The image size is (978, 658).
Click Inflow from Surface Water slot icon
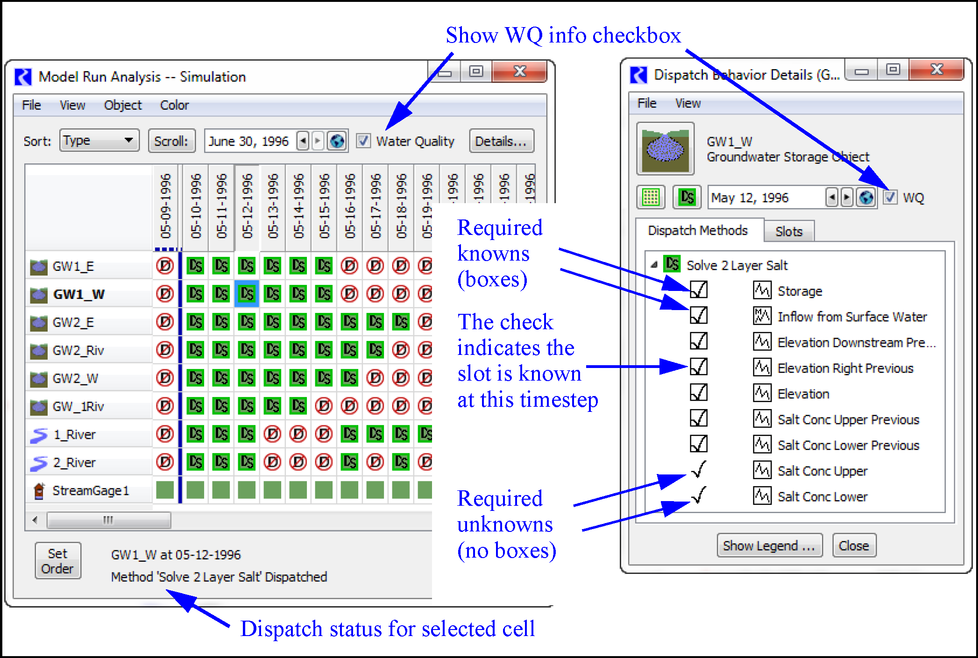click(x=762, y=317)
